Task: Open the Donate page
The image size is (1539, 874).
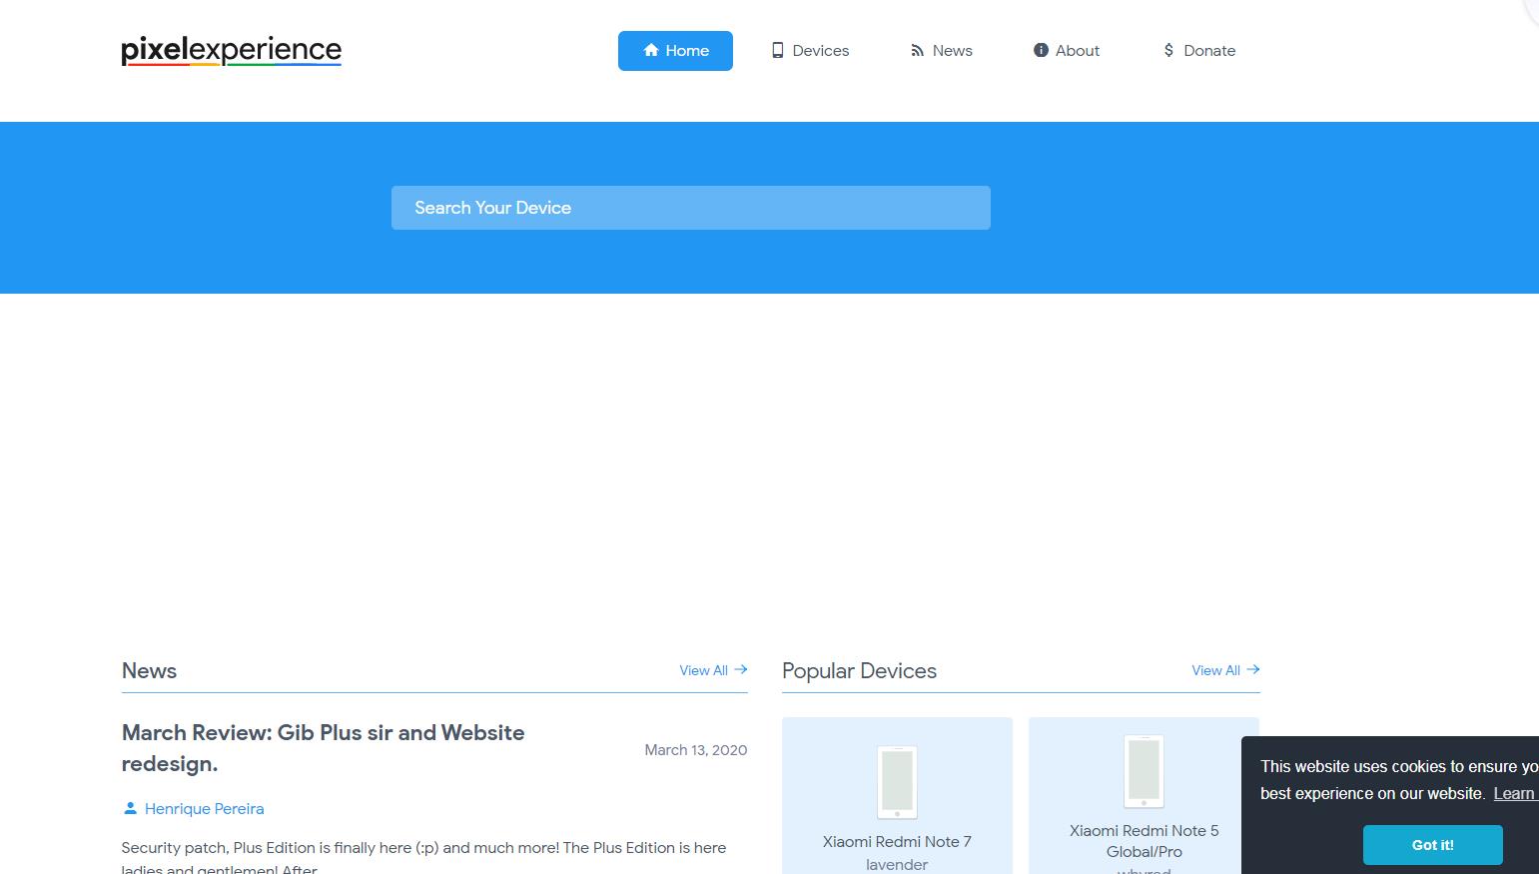Action: pyautogui.click(x=1199, y=51)
